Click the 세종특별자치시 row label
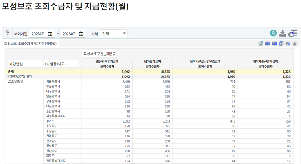The height and width of the screenshot is (164, 301). (56, 116)
